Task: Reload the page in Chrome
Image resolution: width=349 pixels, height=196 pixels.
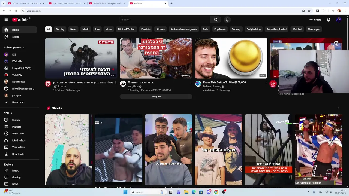Action: click(x=16, y=11)
